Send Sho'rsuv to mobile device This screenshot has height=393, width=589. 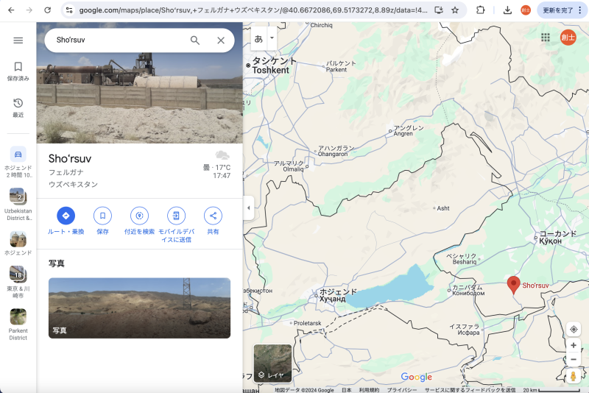coord(175,216)
